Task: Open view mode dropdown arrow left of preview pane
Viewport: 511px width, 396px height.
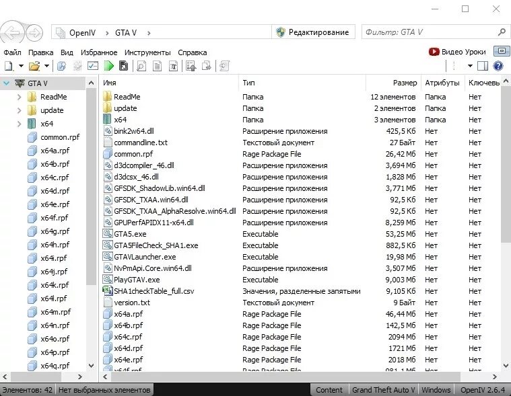Action: (470, 66)
